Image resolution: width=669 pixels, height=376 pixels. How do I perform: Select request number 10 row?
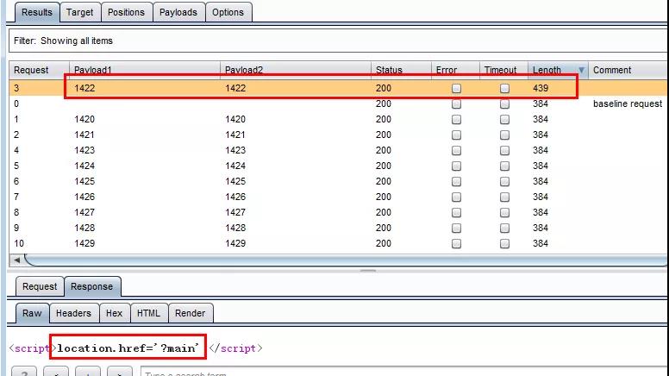pos(338,244)
